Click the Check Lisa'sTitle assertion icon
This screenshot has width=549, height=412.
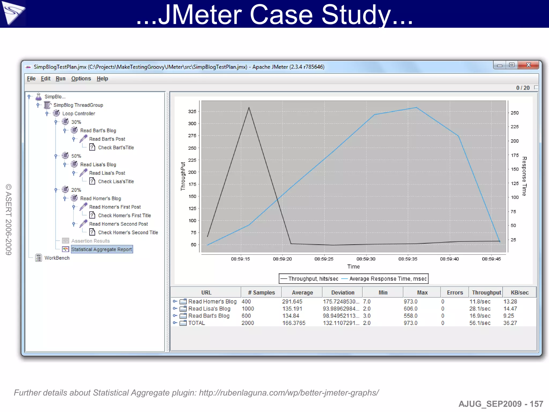[92, 181]
